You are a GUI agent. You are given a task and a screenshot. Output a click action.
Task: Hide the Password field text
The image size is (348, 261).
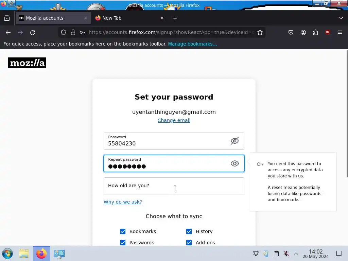234,141
